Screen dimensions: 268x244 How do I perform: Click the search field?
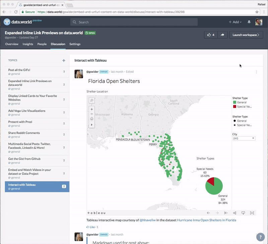tap(134, 22)
